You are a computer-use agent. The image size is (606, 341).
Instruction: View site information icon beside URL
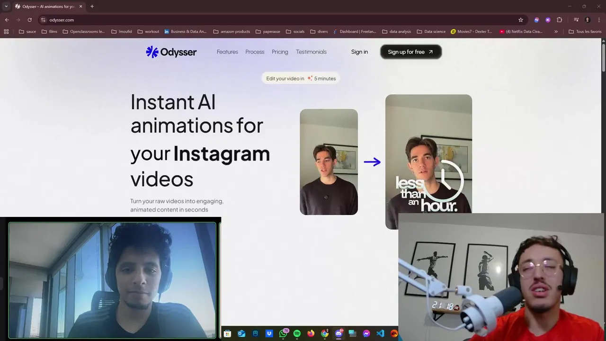tap(43, 20)
